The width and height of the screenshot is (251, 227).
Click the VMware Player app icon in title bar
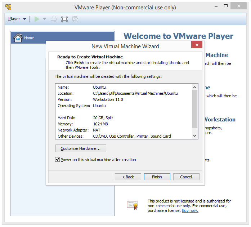tap(8, 7)
